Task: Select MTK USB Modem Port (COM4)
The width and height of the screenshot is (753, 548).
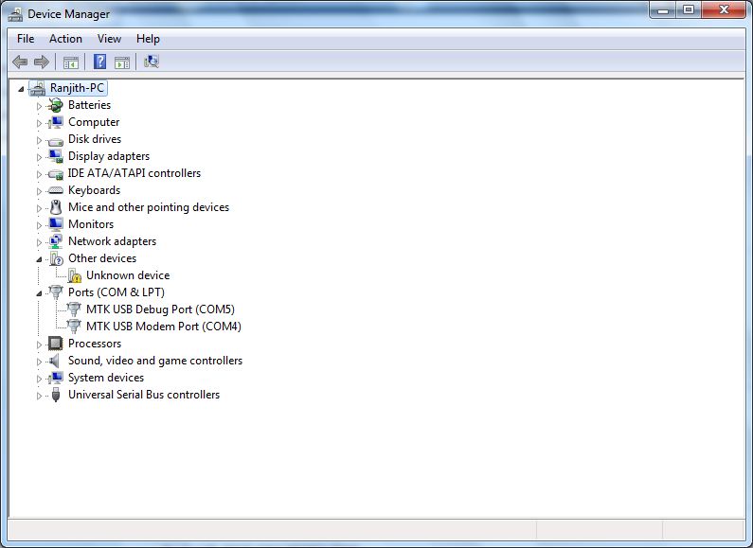Action: [163, 327]
